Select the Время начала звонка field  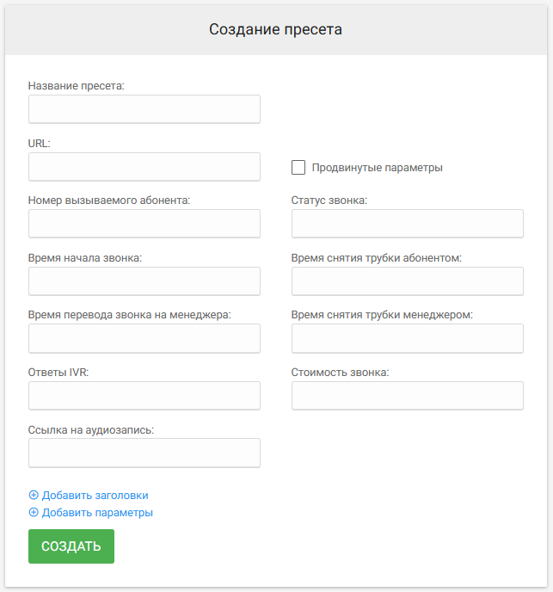(144, 281)
